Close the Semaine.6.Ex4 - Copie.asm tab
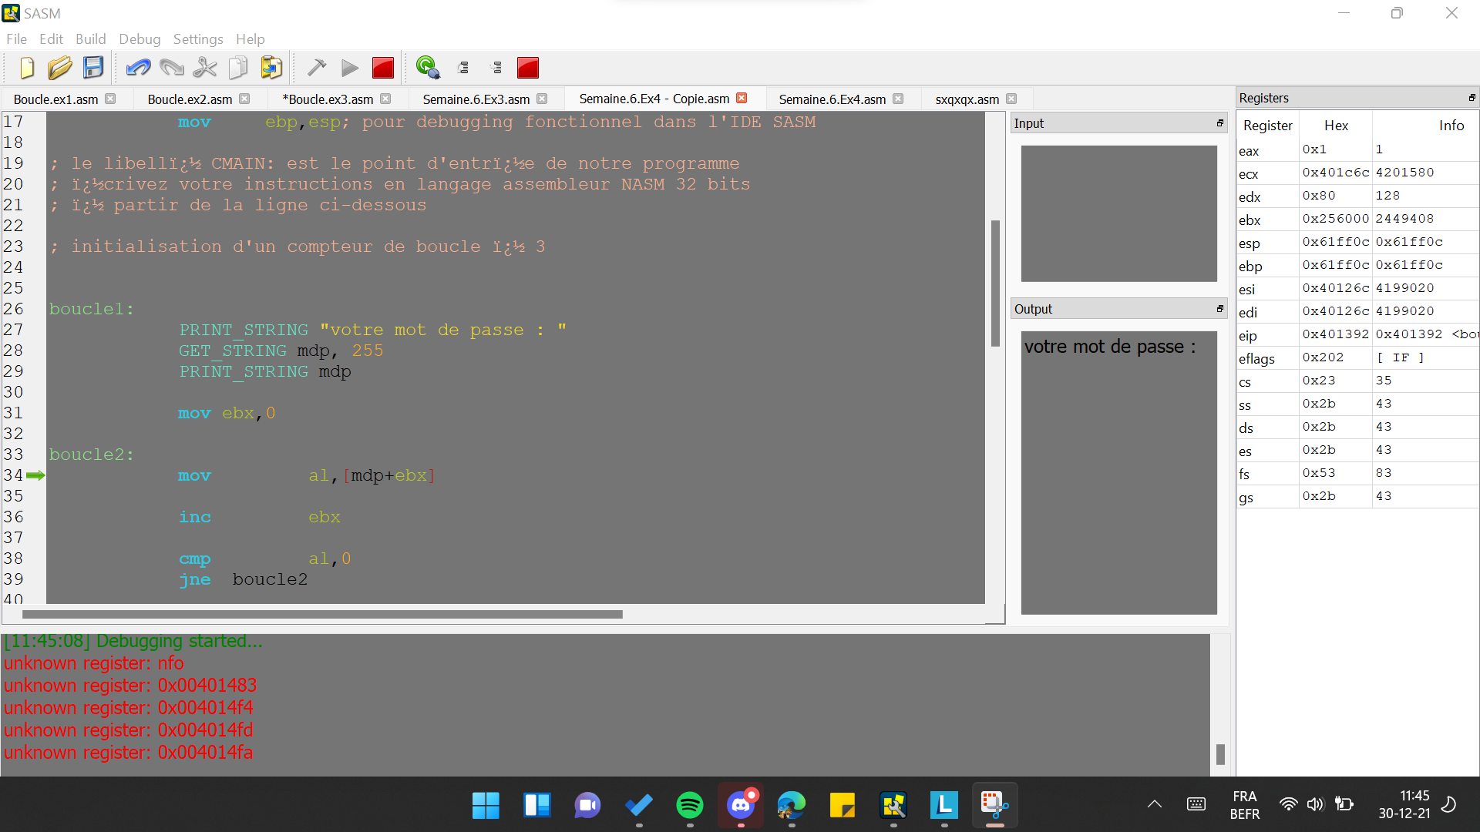Viewport: 1480px width, 832px height. pos(742,99)
